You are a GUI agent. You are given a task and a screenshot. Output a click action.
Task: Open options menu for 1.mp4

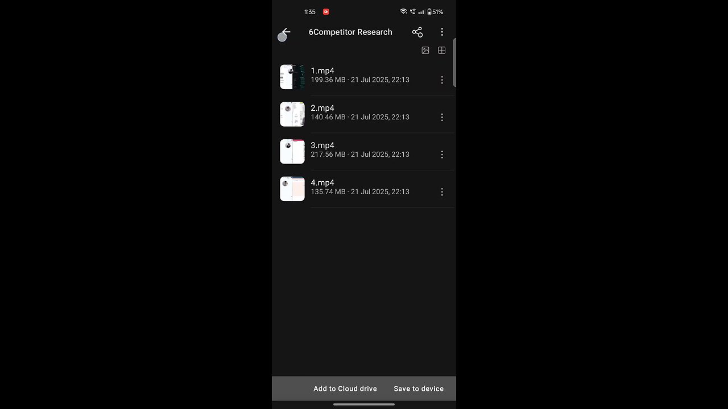coord(442,80)
